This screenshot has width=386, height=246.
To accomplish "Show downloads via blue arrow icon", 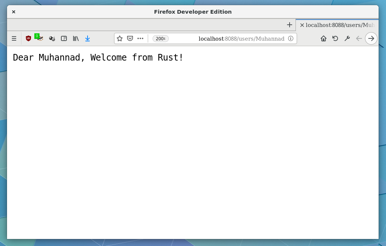I will pos(88,38).
